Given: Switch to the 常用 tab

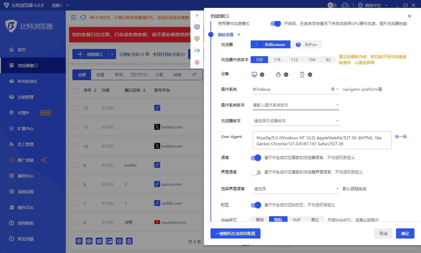Looking at the screenshot, I should point(118,75).
